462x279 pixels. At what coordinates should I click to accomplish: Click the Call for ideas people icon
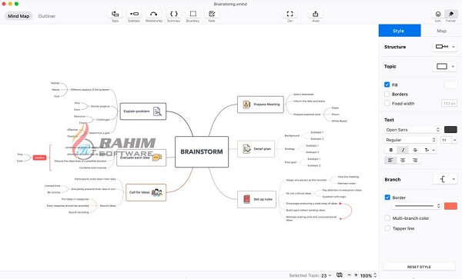tap(157, 193)
